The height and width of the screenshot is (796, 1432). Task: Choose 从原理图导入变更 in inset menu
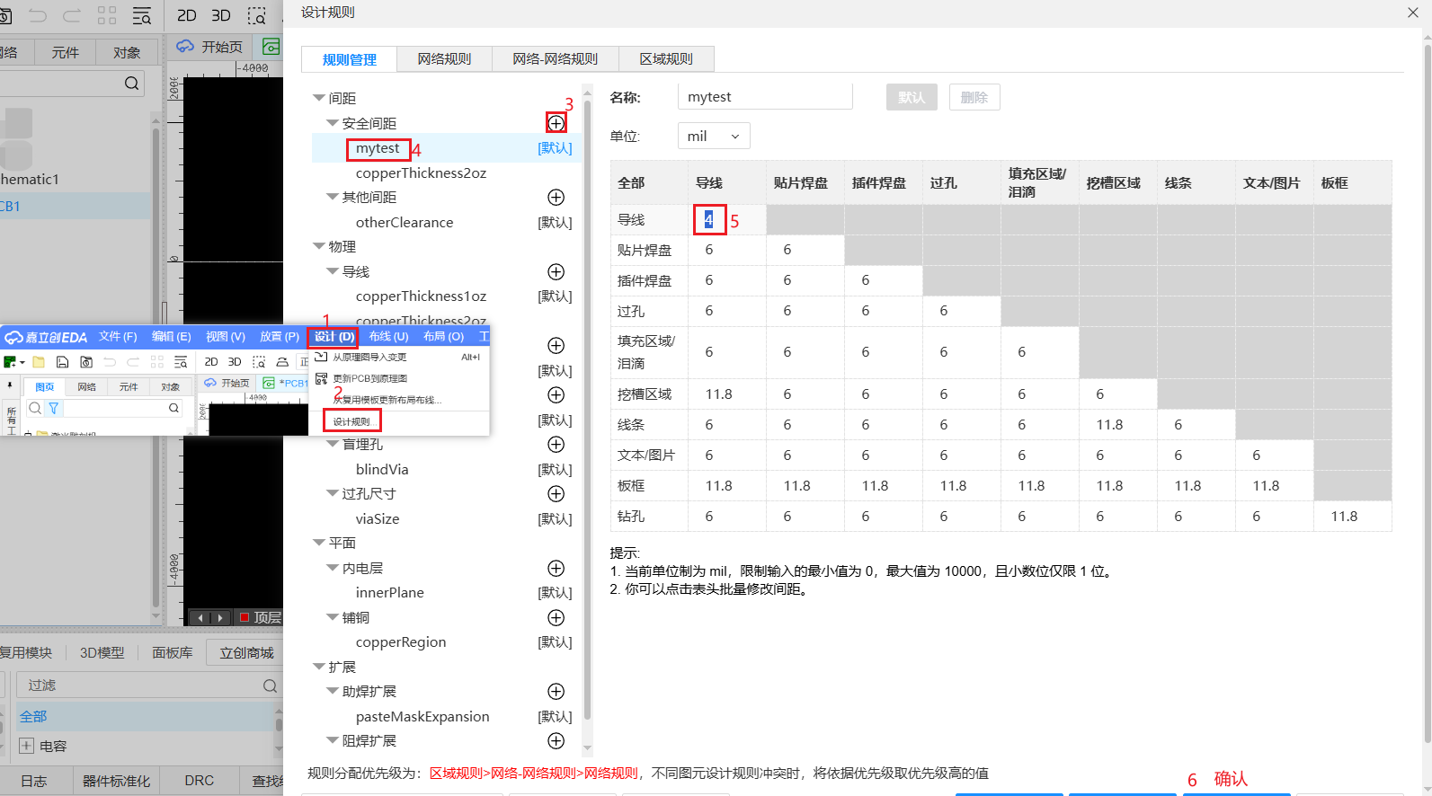[369, 358]
